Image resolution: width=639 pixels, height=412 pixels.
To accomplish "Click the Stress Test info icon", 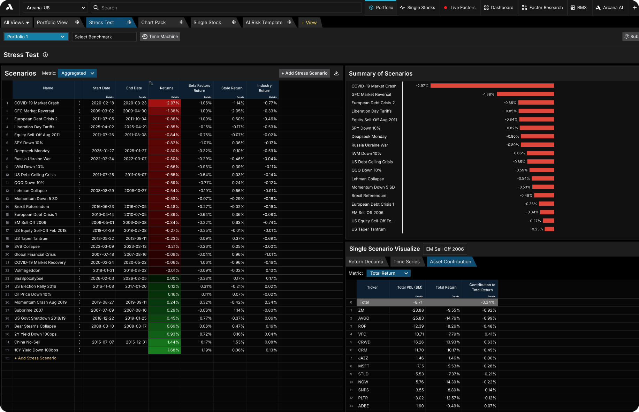I will 45,55.
